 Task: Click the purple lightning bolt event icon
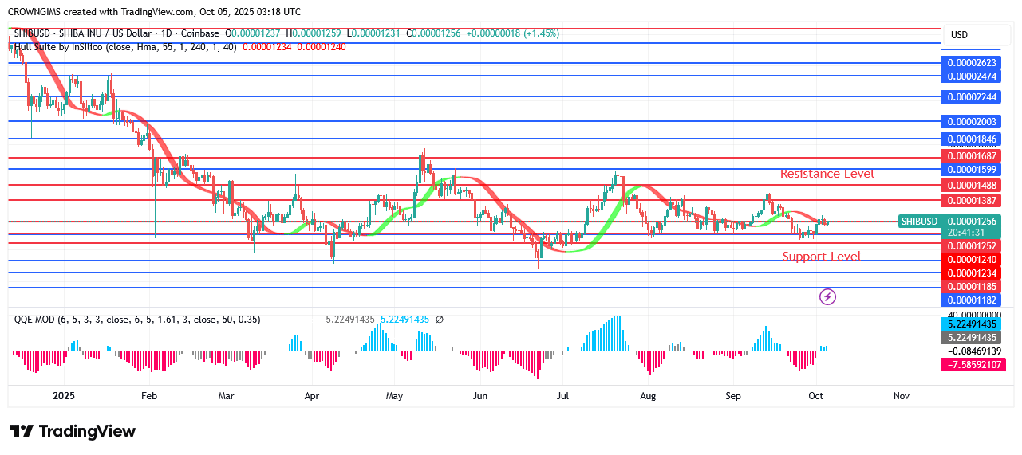pyautogui.click(x=827, y=297)
